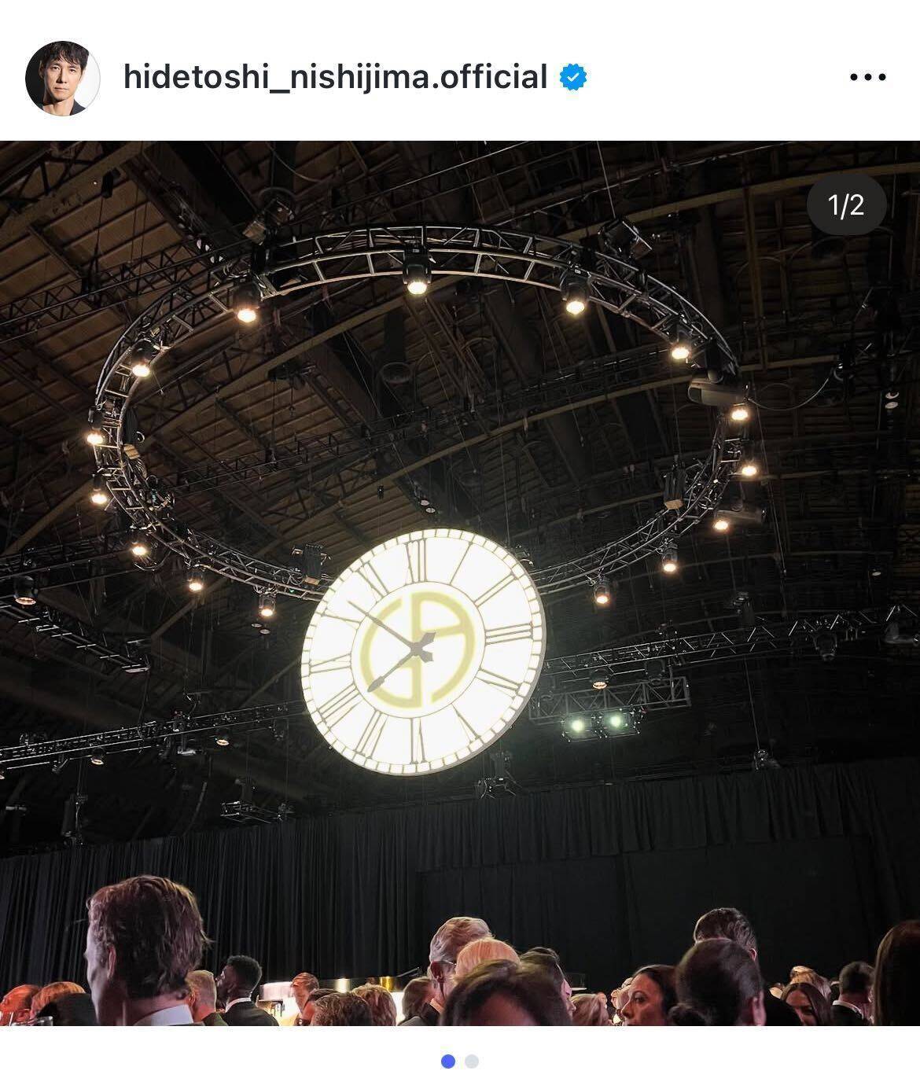Click the 1/2 photo counter badge
The image size is (920, 1089).
point(846,205)
